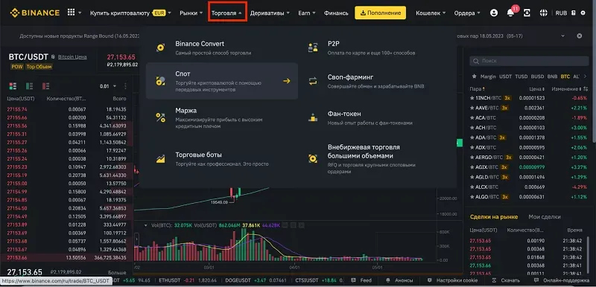
Task: Select the Спот trading option
Action: pyautogui.click(x=222, y=81)
